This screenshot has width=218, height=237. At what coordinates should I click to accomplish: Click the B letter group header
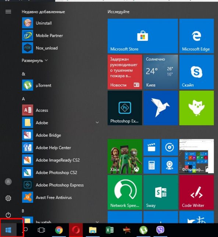tap(23, 211)
